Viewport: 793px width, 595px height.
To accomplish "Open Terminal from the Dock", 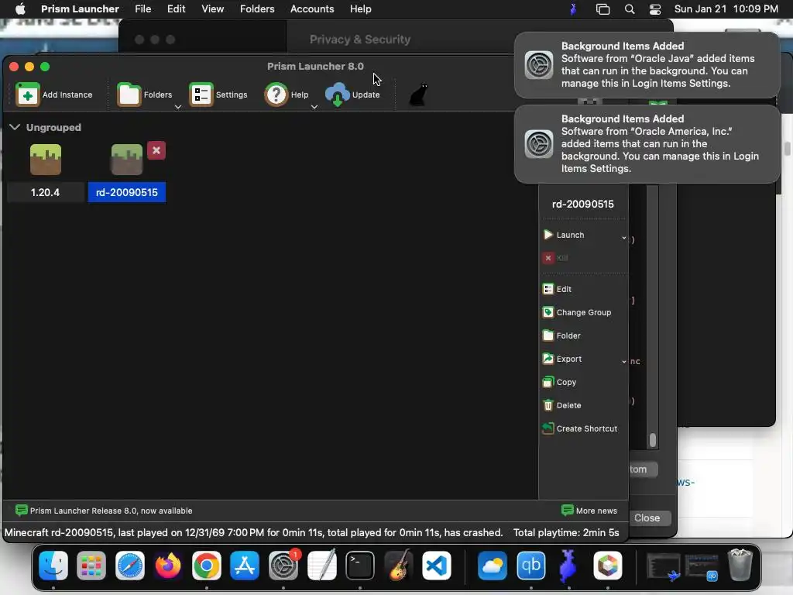I will 360,565.
